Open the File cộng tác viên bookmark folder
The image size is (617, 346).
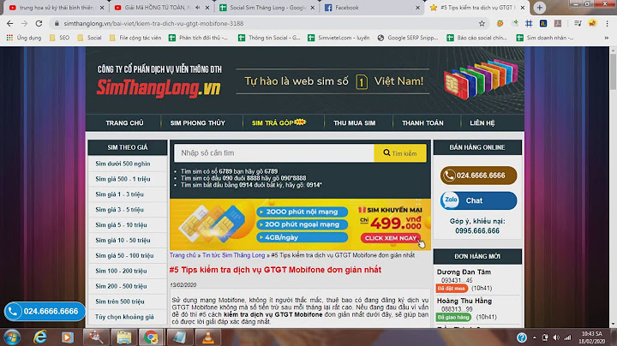[135, 38]
